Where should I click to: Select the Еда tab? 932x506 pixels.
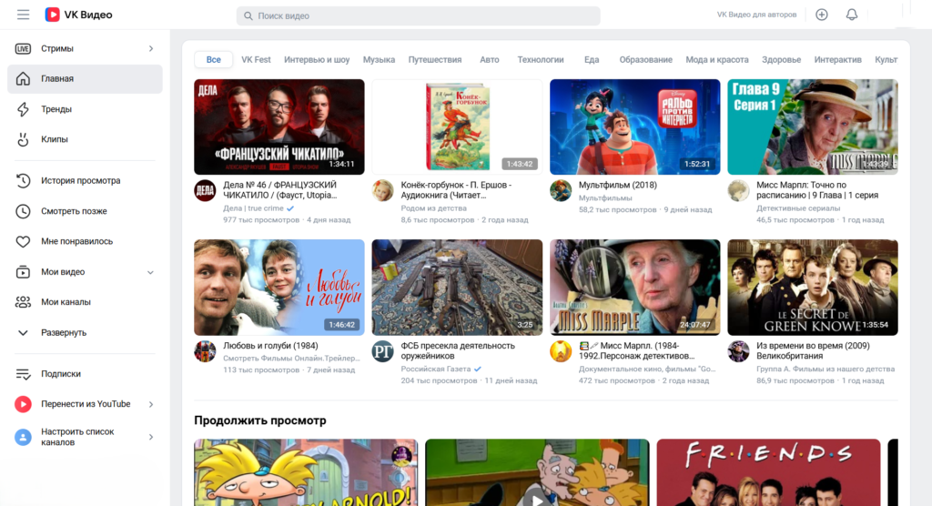592,59
